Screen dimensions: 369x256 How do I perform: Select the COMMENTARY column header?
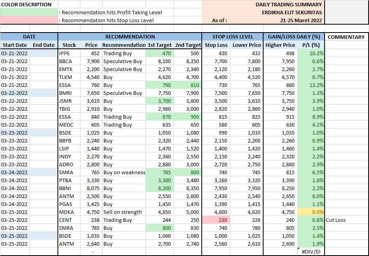click(346, 37)
